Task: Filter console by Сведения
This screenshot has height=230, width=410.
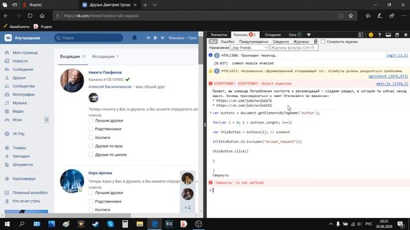Action: [281, 42]
